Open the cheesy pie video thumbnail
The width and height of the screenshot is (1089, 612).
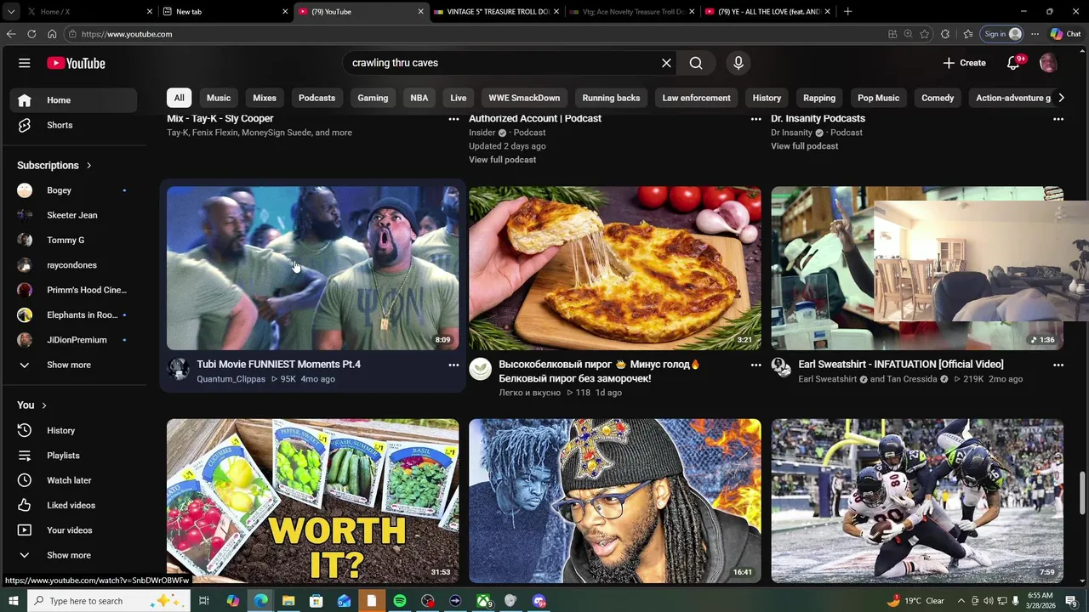(614, 268)
